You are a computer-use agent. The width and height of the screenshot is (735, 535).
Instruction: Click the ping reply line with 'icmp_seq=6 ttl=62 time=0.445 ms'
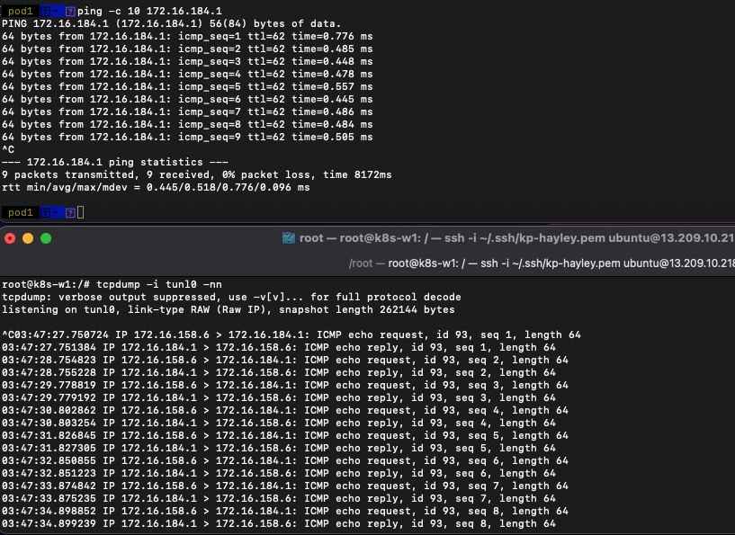187,99
